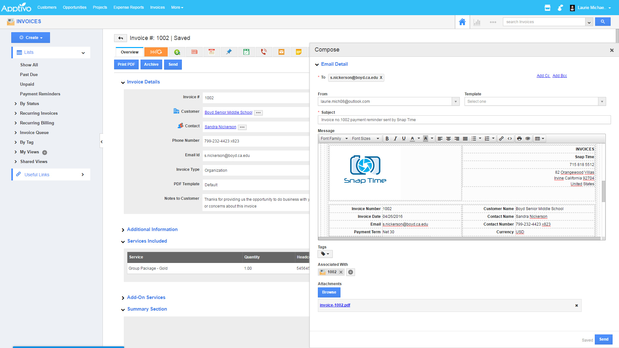Open the Template dropdown
619x348 pixels.
[x=535, y=101]
